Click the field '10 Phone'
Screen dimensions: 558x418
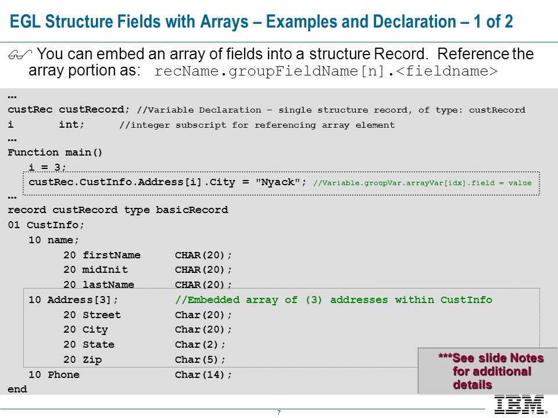point(54,374)
